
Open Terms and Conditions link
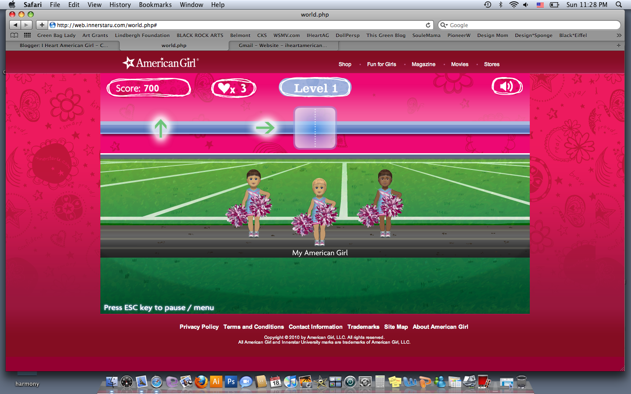[254, 327]
